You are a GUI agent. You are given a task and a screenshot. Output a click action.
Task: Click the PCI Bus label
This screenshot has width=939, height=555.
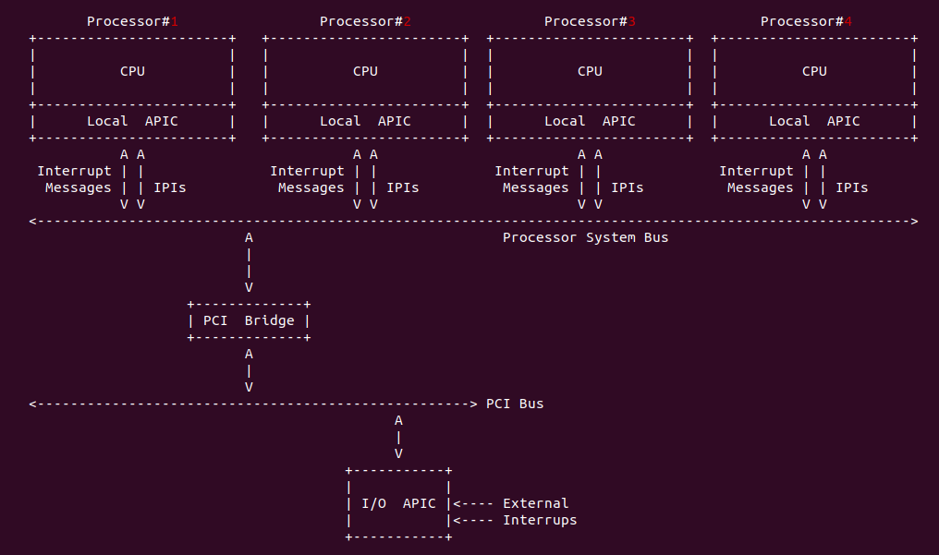point(515,404)
